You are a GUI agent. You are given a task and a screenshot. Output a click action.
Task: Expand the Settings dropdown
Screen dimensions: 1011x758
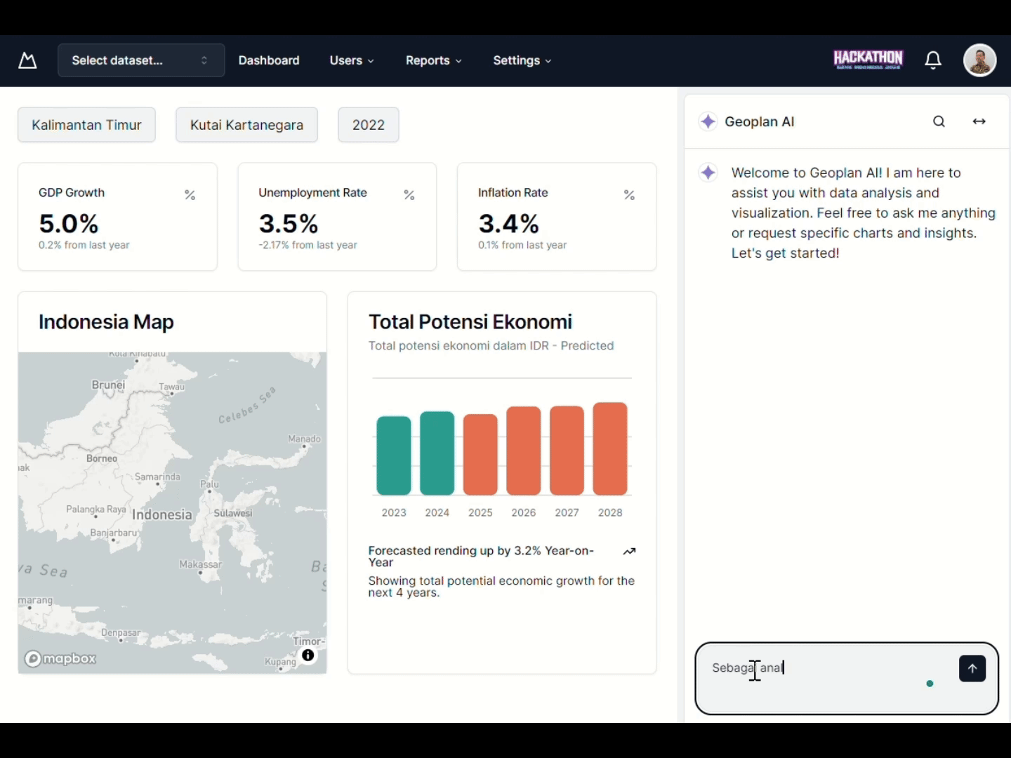point(521,60)
